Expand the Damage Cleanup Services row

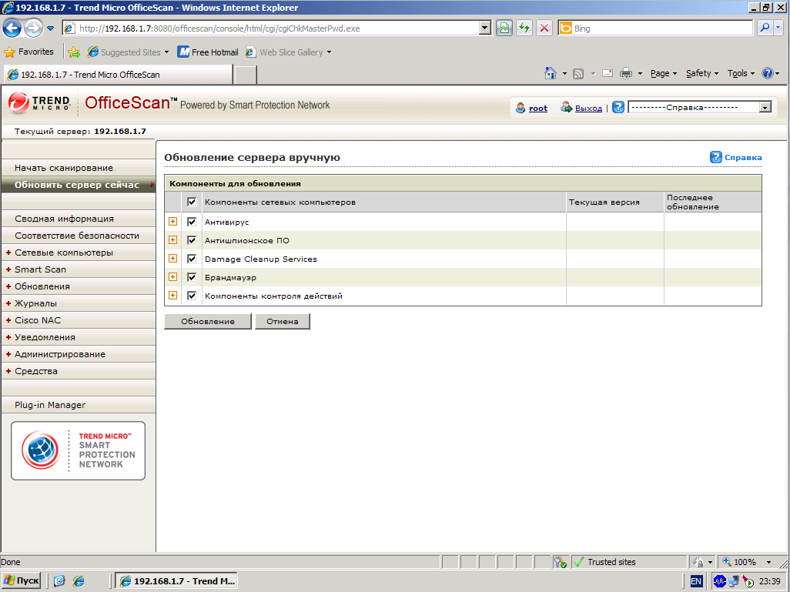[172, 259]
